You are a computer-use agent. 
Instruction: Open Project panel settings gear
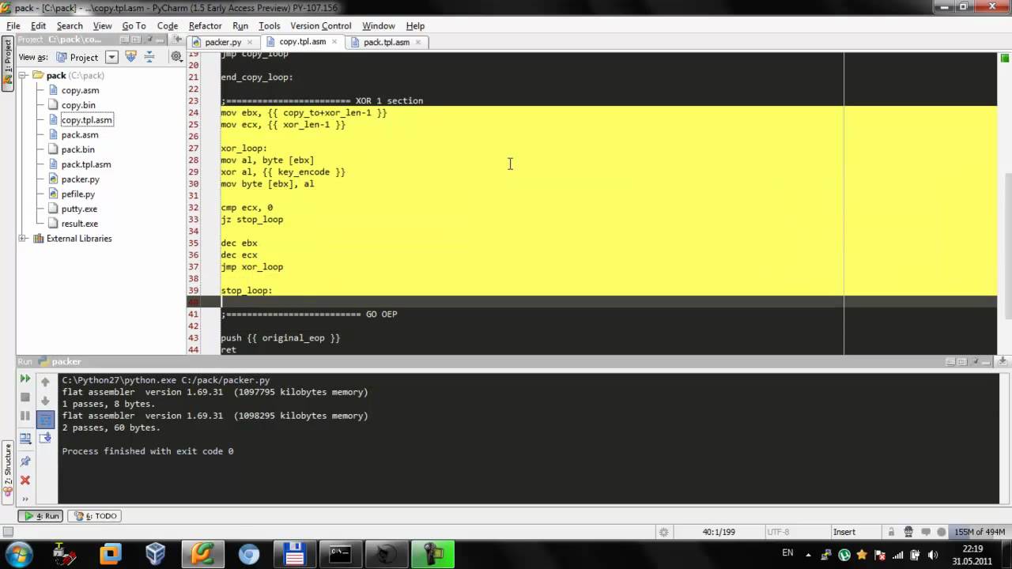[176, 57]
